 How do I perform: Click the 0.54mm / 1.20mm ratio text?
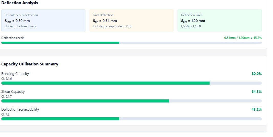coord(237,38)
